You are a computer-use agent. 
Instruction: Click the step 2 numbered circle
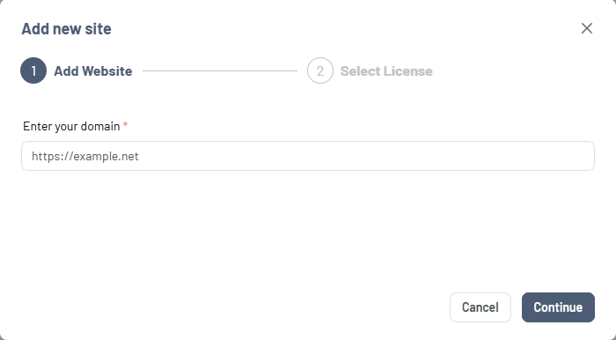[x=320, y=70]
